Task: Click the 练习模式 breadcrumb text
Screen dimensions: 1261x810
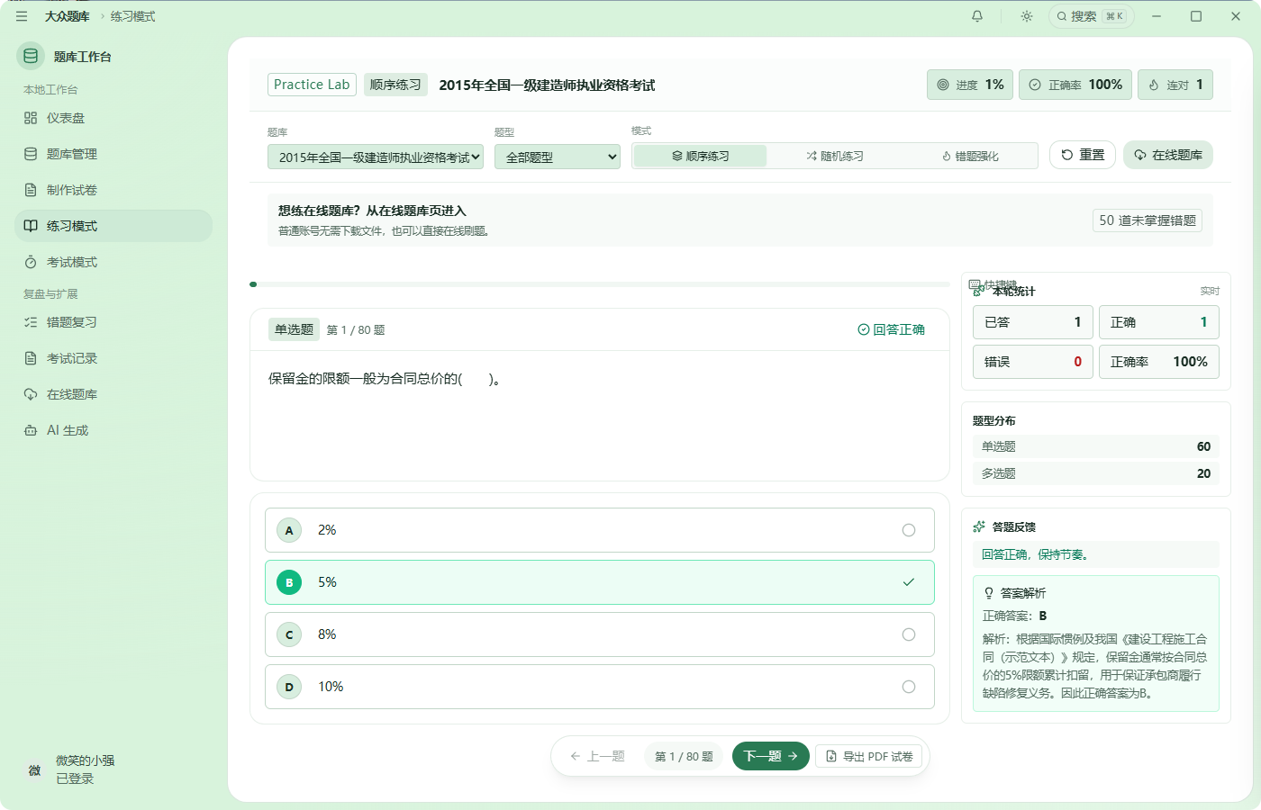Action: coord(133,16)
